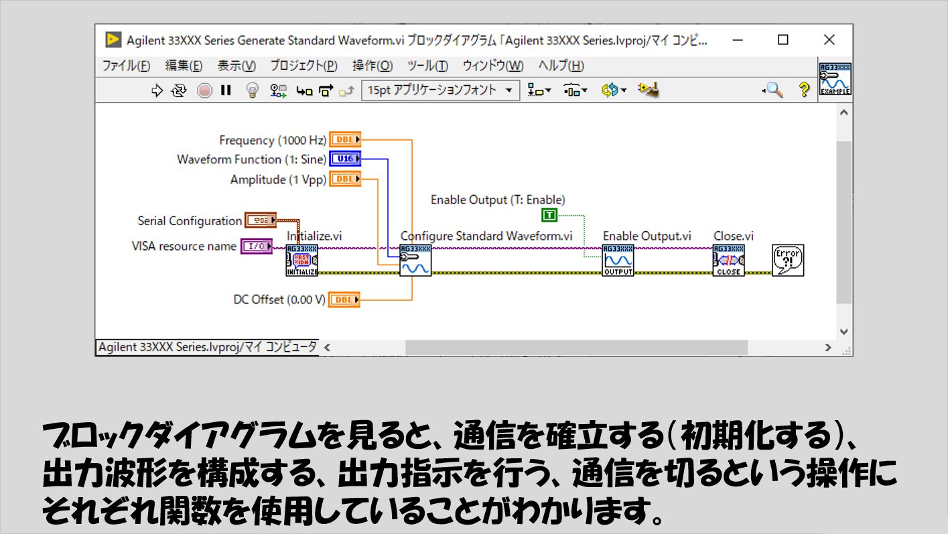This screenshot has height=534, width=948.
Task: Select the Amplitude DBL terminal
Action: tap(345, 179)
